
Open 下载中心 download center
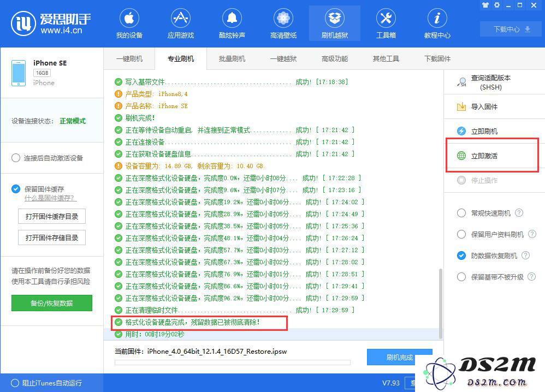[511, 29]
